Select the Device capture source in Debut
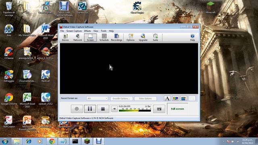 [65, 37]
